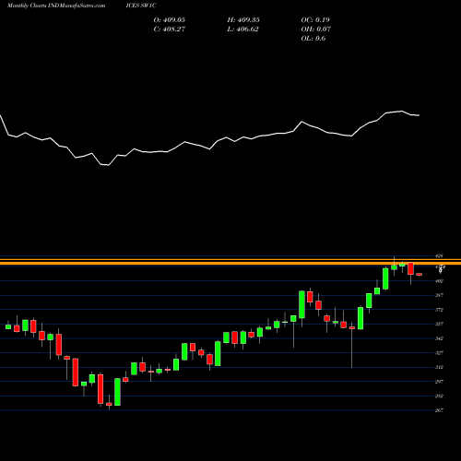The height and width of the screenshot is (461, 461).
Task: Click the low value 'L: 406.62'
Action: pos(242,30)
